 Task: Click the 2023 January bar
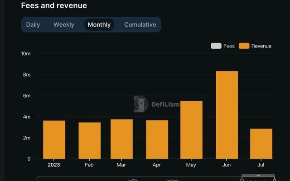coord(54,139)
